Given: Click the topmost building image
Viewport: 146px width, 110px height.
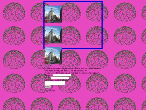Looking at the screenshot, I should coord(53,14).
